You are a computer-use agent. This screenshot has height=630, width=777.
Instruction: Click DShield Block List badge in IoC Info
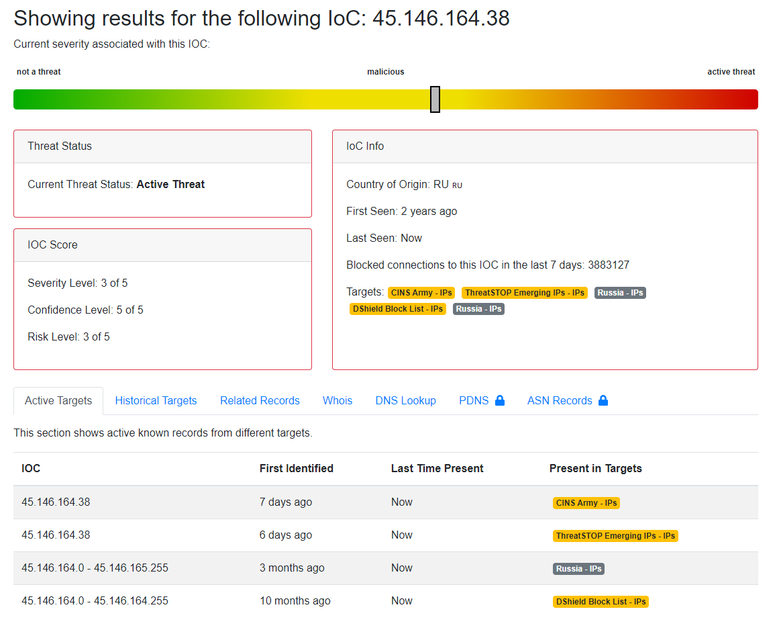(x=398, y=309)
